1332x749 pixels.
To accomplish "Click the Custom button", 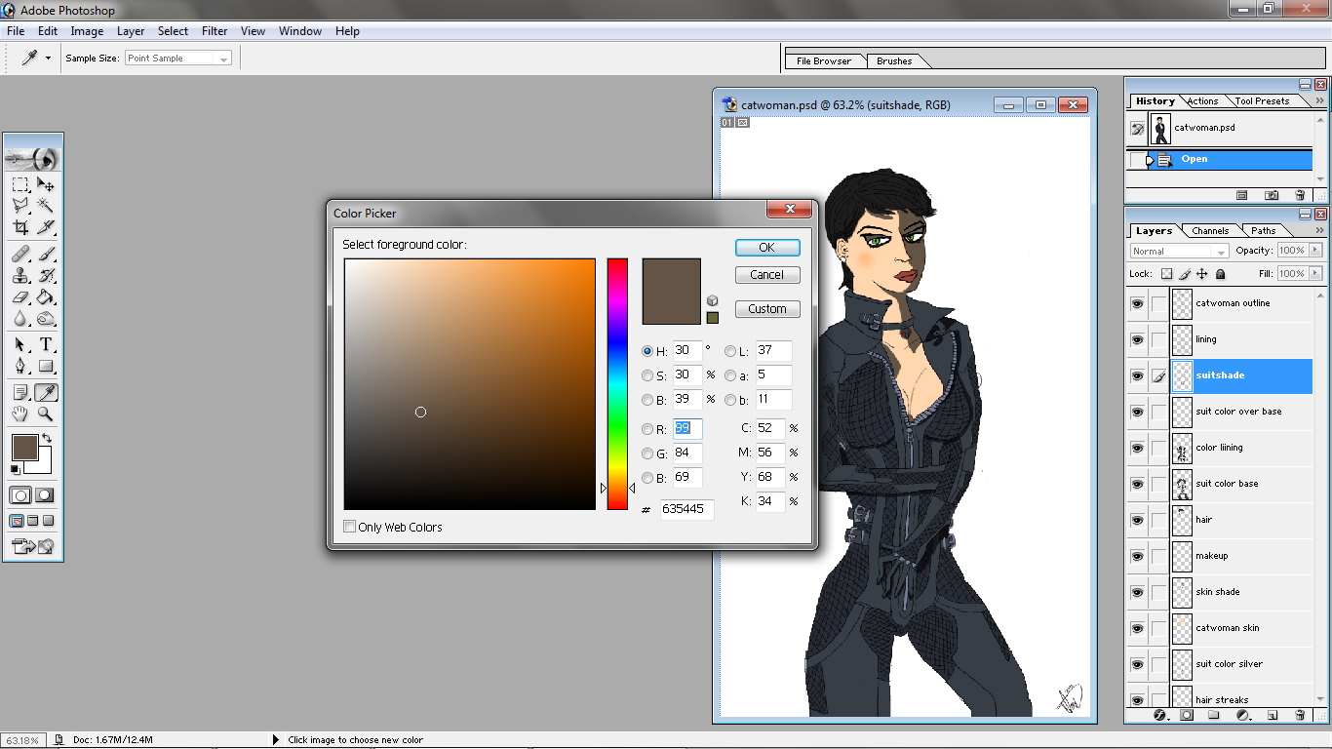I will [767, 309].
